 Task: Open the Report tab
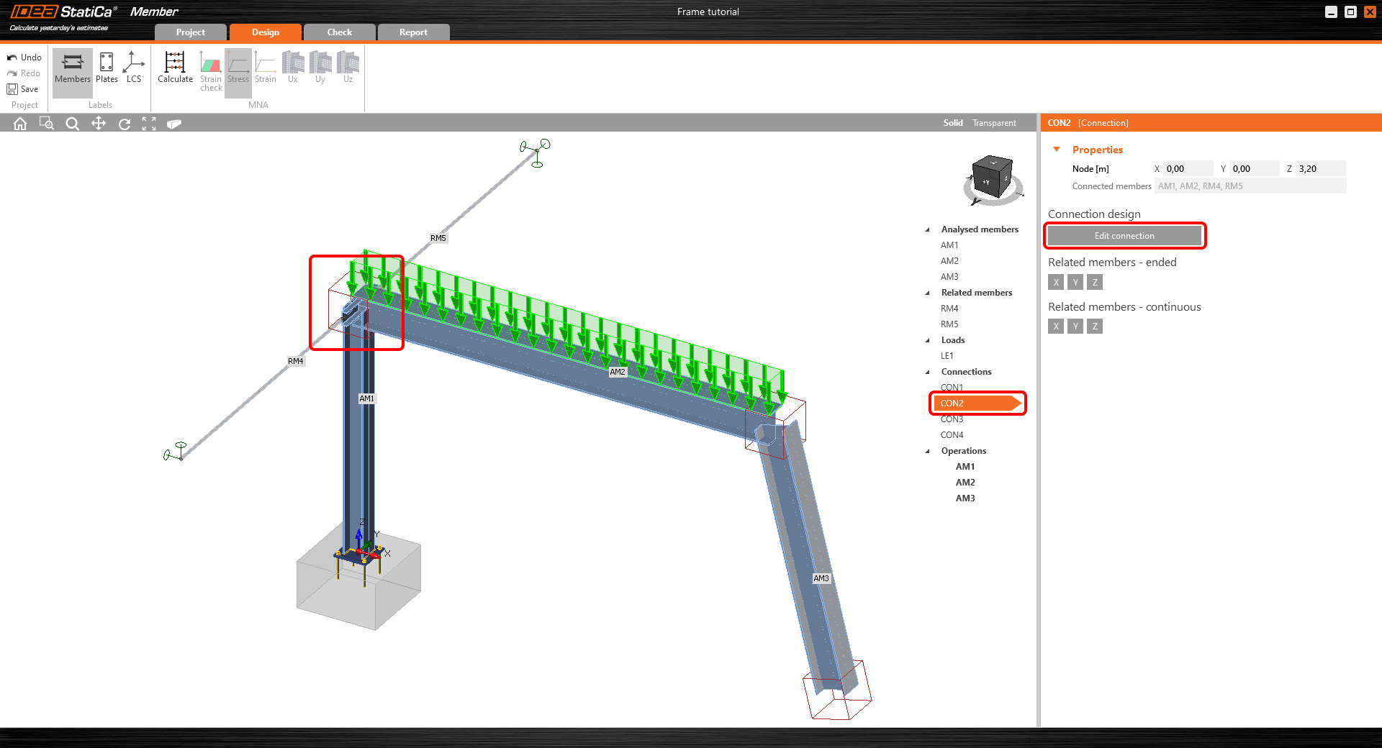click(413, 32)
